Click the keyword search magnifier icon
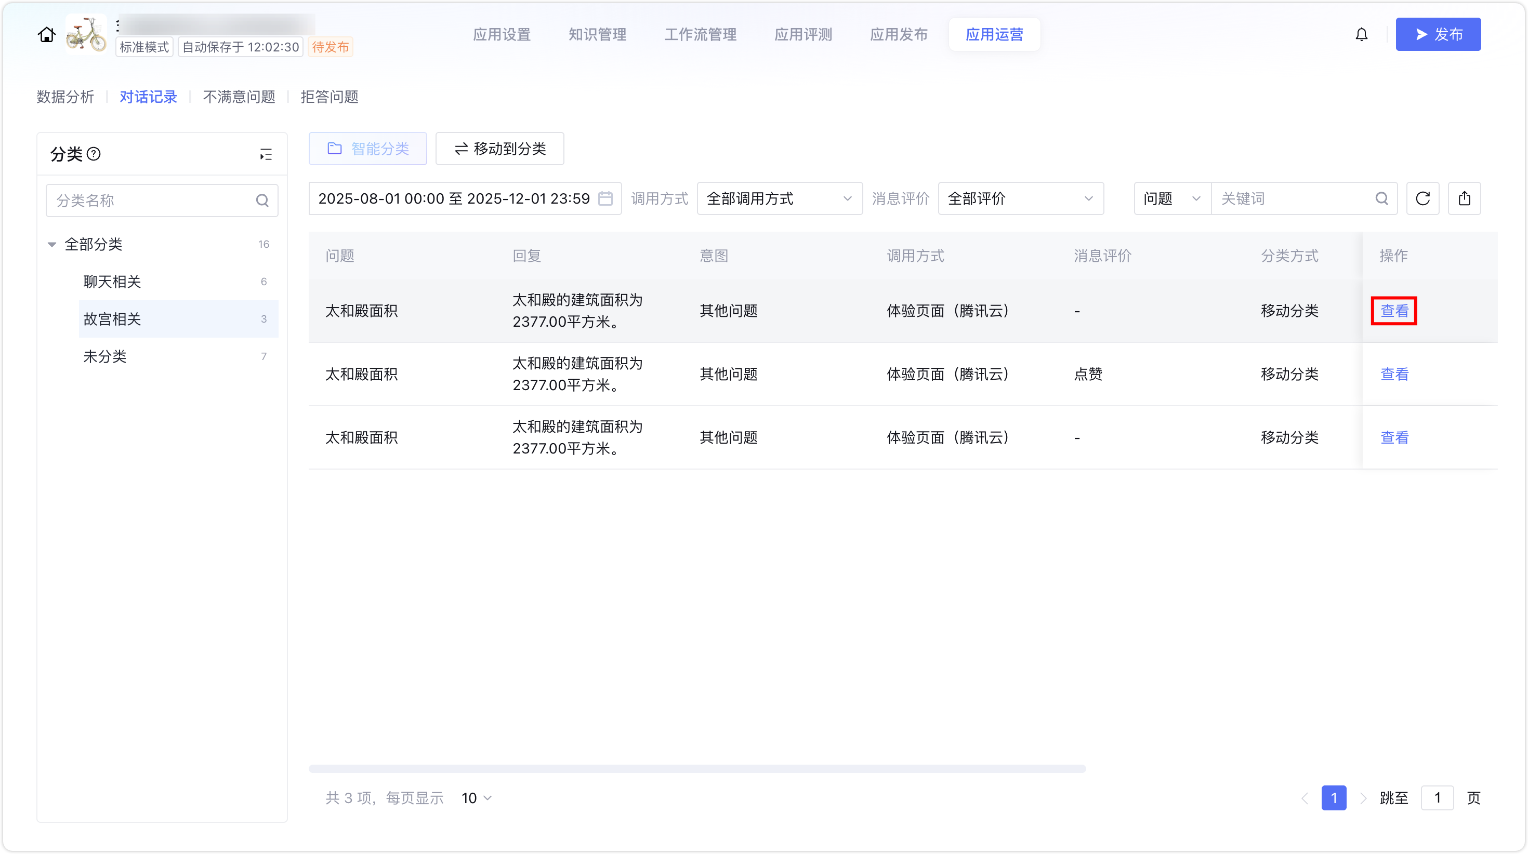1528x854 pixels. (1381, 198)
